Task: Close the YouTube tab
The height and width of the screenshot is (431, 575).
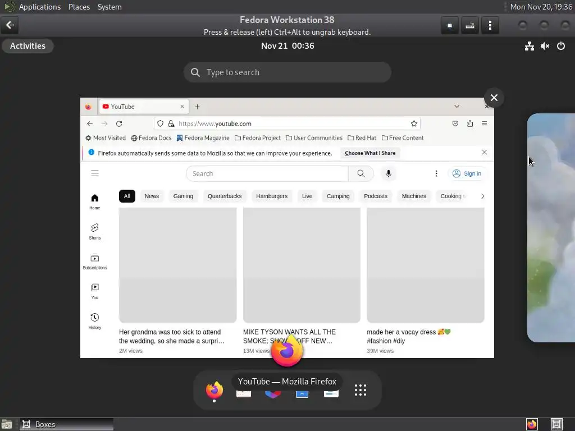Action: [182, 107]
